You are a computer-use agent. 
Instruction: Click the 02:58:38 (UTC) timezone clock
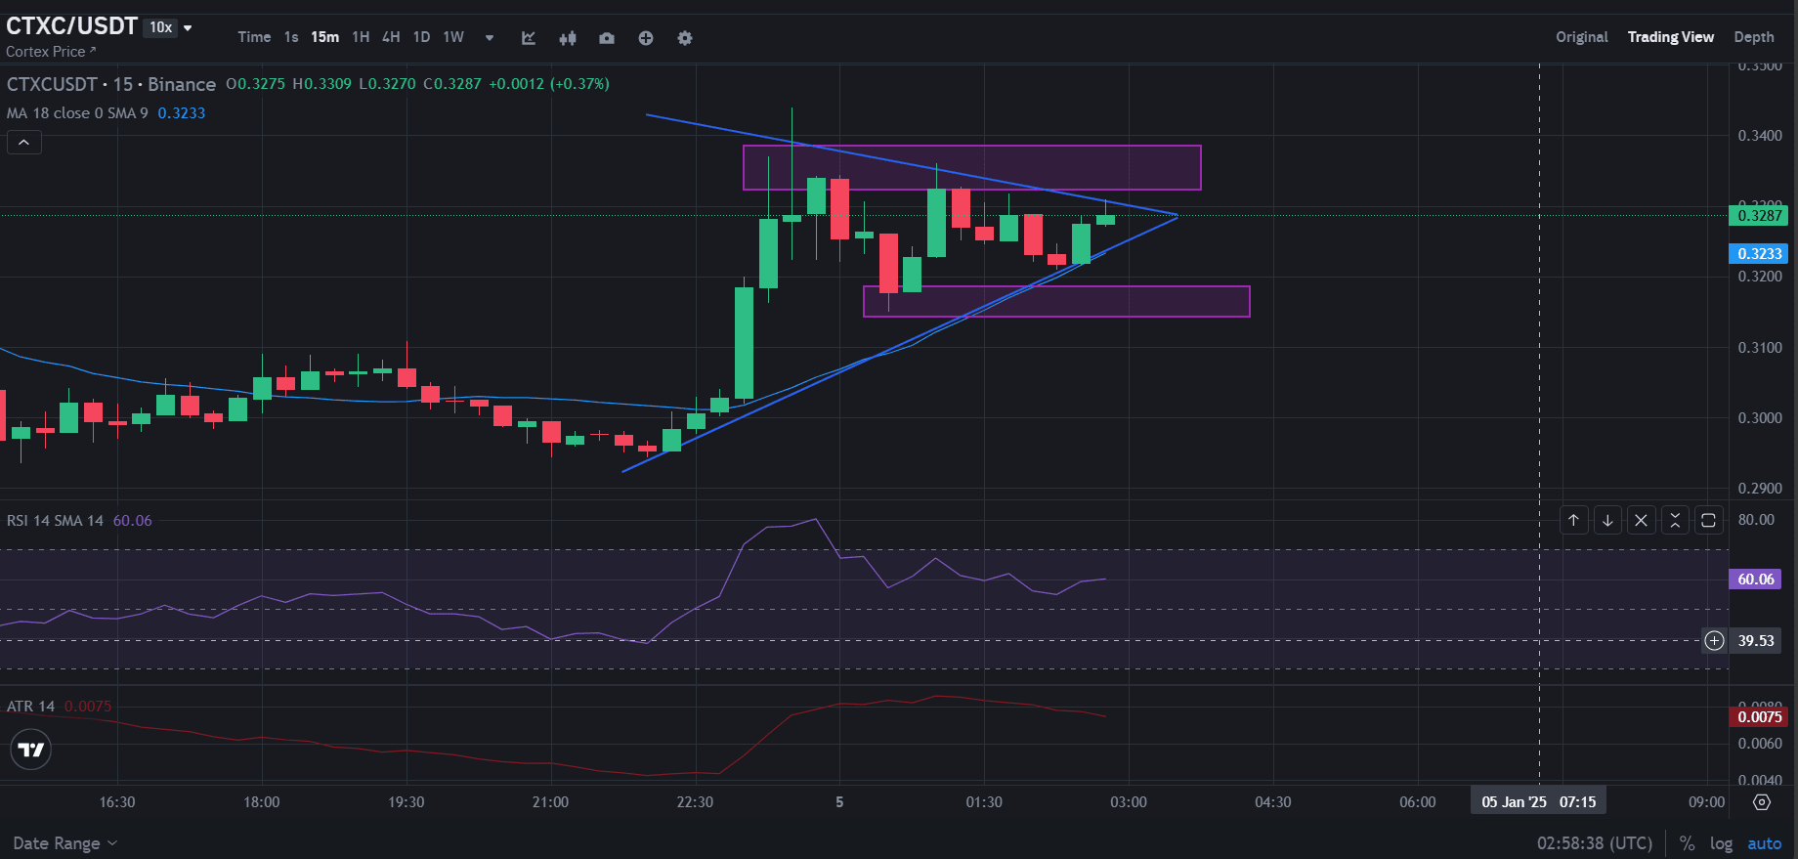click(1595, 843)
